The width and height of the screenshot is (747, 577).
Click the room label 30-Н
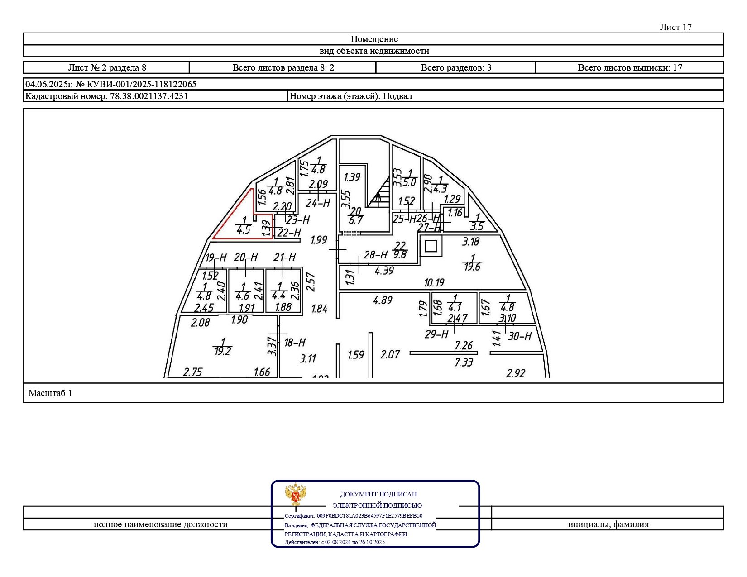click(520, 336)
